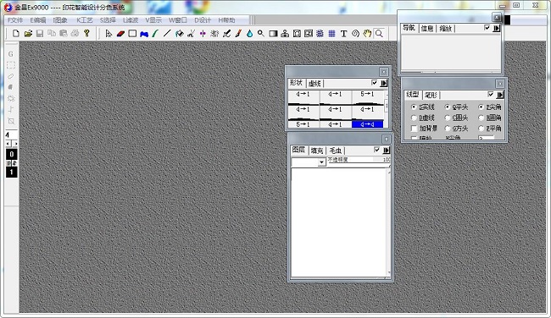The image size is (551, 318).
Task: Select the straight line tool
Action: (167, 34)
